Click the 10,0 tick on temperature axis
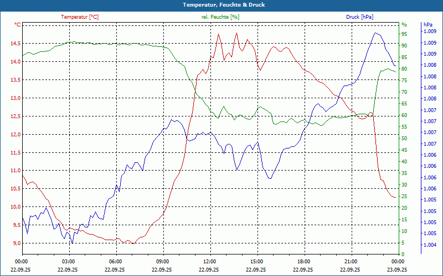This screenshot has height=276, width=443. coord(16,207)
